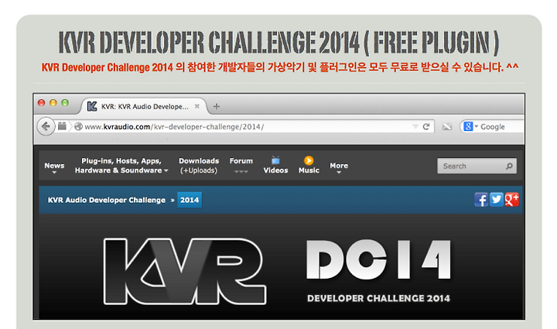Click the yellow minimize window button

coord(53,103)
